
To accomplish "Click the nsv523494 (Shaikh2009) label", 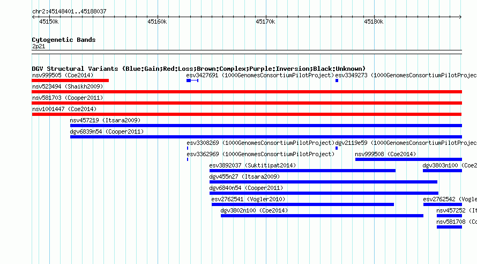I will coord(68,86).
